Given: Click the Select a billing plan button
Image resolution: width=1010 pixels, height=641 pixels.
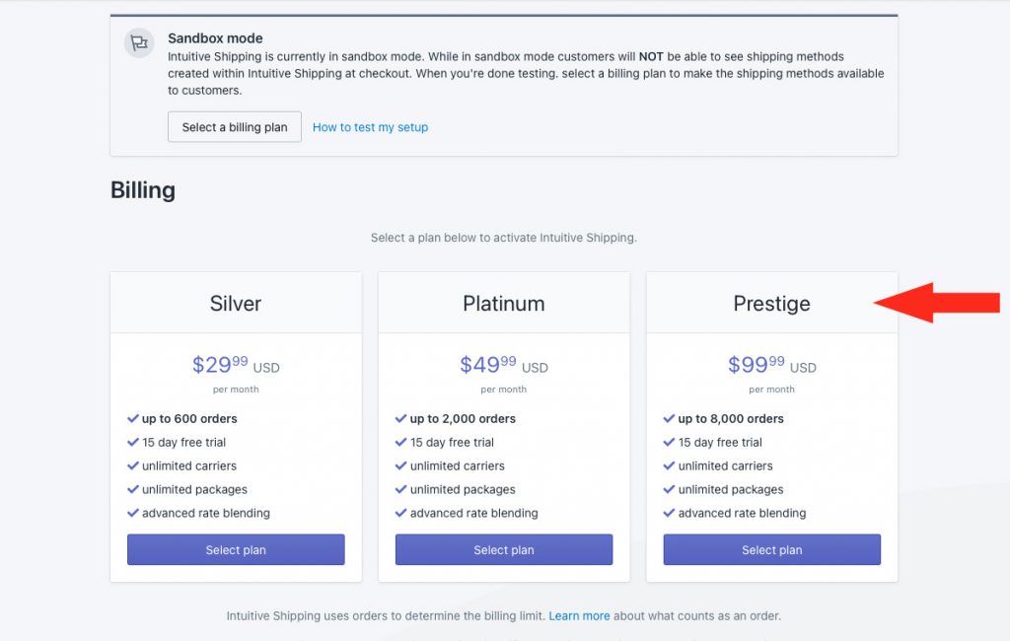Looking at the screenshot, I should (235, 127).
